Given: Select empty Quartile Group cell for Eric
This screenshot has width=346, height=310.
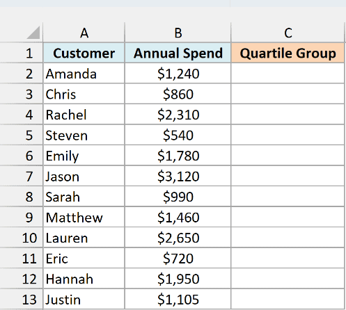Looking at the screenshot, I should 288,258.
